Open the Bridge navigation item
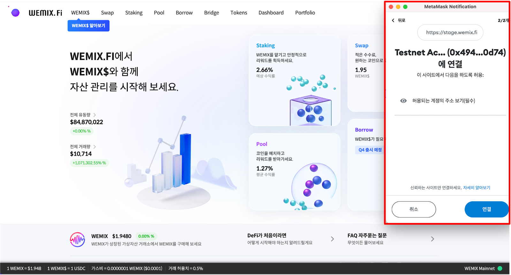Screen dimensions: 511x275 (x=211, y=13)
